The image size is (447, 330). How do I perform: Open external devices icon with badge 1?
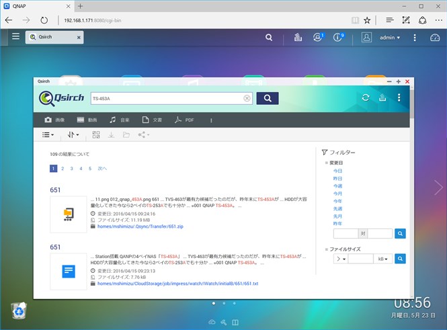click(318, 37)
